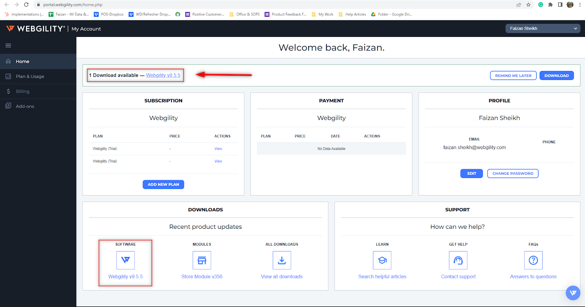Click the Add New Plan button
The image size is (585, 307).
(163, 185)
